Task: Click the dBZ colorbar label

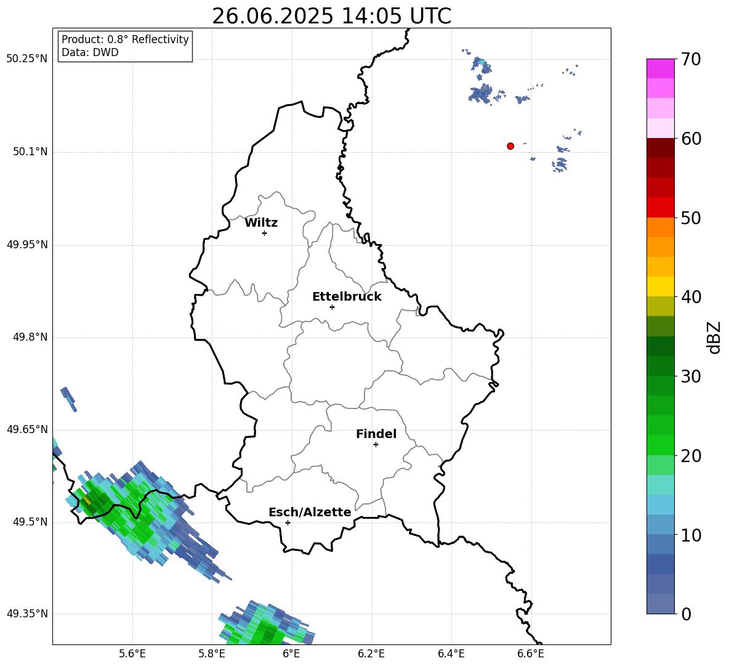Action: (x=714, y=337)
